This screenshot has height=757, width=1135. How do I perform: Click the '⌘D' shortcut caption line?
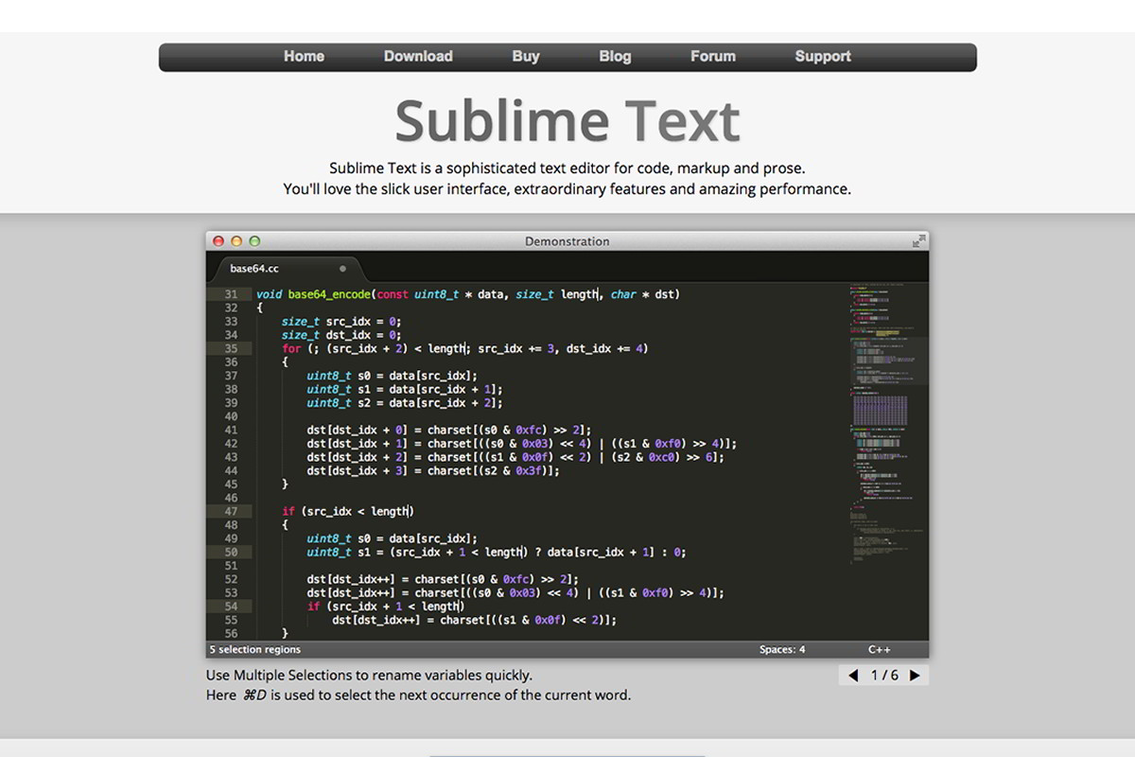coord(418,695)
